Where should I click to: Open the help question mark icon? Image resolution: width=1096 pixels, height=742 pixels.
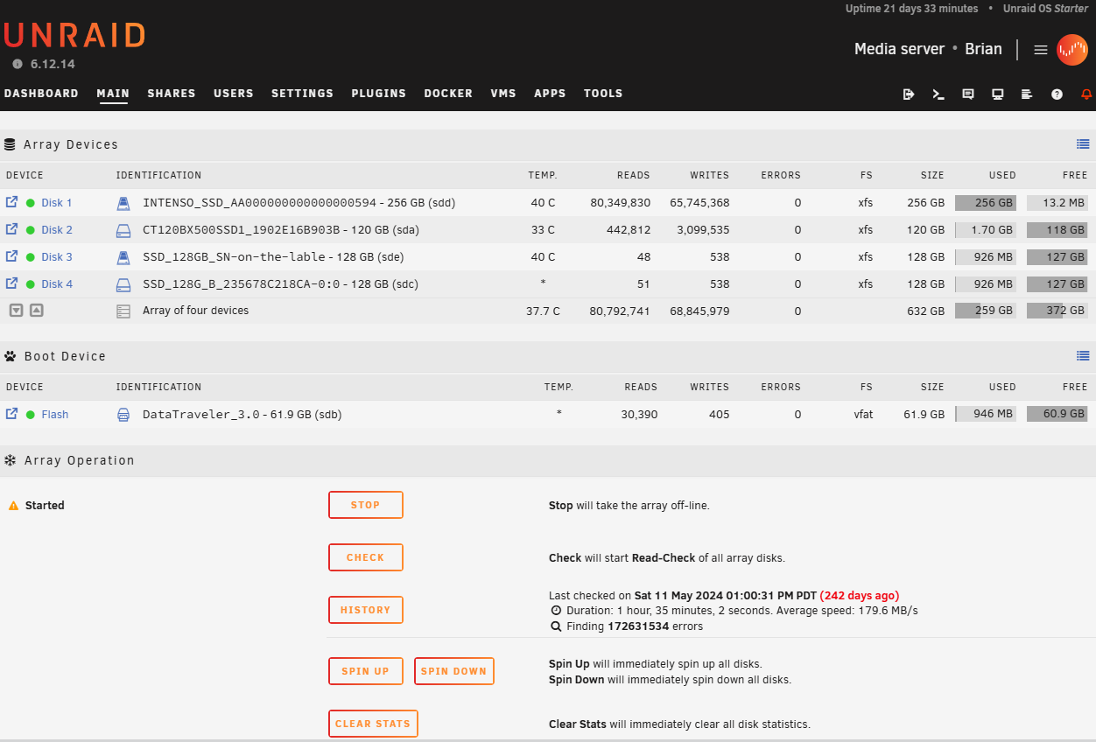click(x=1057, y=94)
